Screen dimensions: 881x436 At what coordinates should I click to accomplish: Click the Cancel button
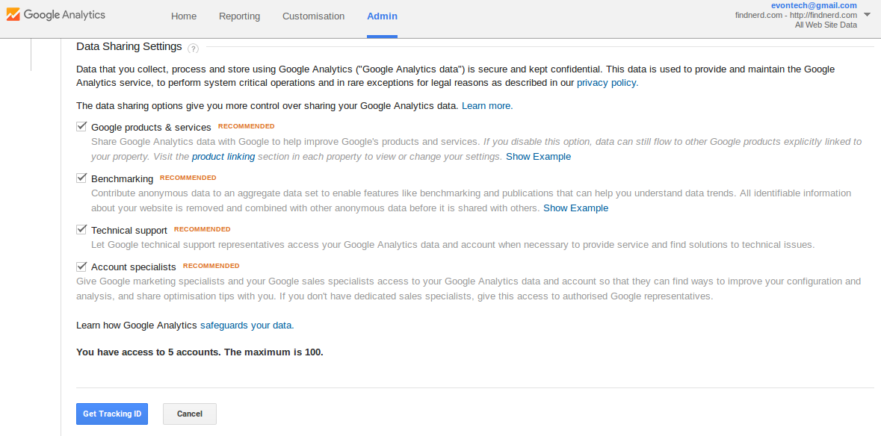189,414
